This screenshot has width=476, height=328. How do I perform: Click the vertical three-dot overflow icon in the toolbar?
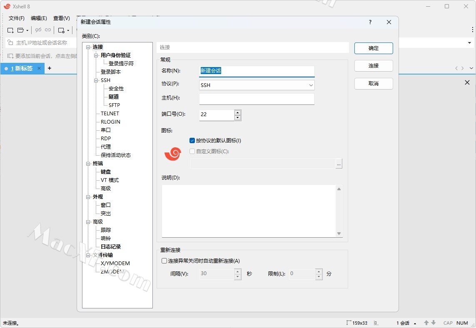[x=472, y=30]
